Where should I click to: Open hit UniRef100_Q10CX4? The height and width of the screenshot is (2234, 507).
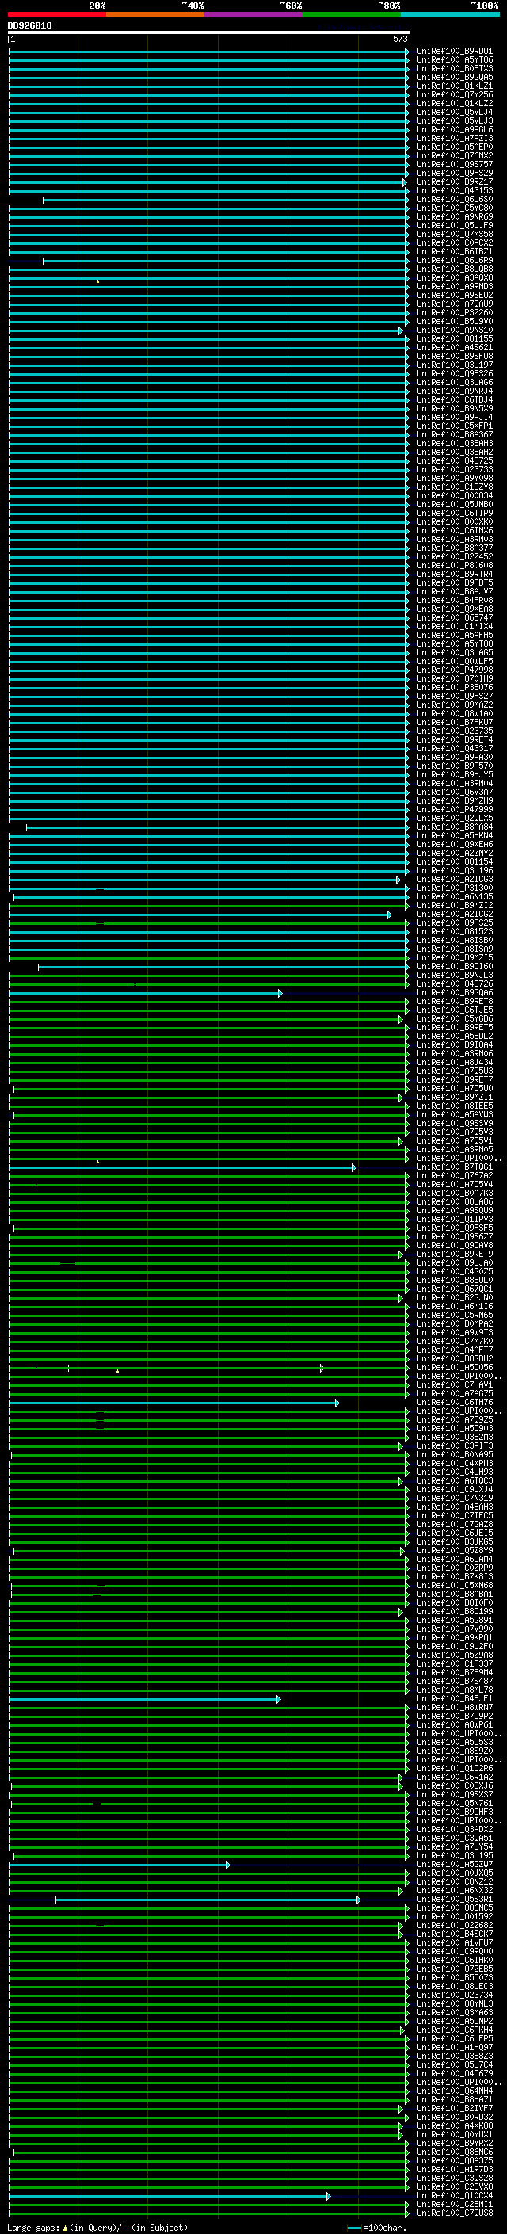pos(454,2196)
